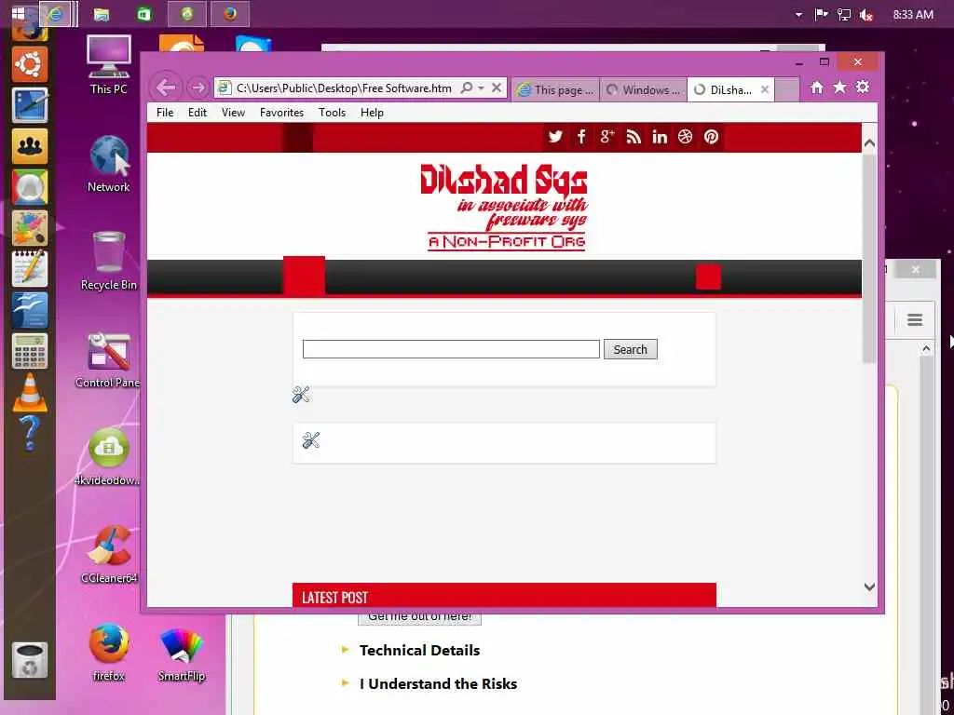Click the Pinterest social icon
Viewport: 954px width, 715px height.
[711, 137]
